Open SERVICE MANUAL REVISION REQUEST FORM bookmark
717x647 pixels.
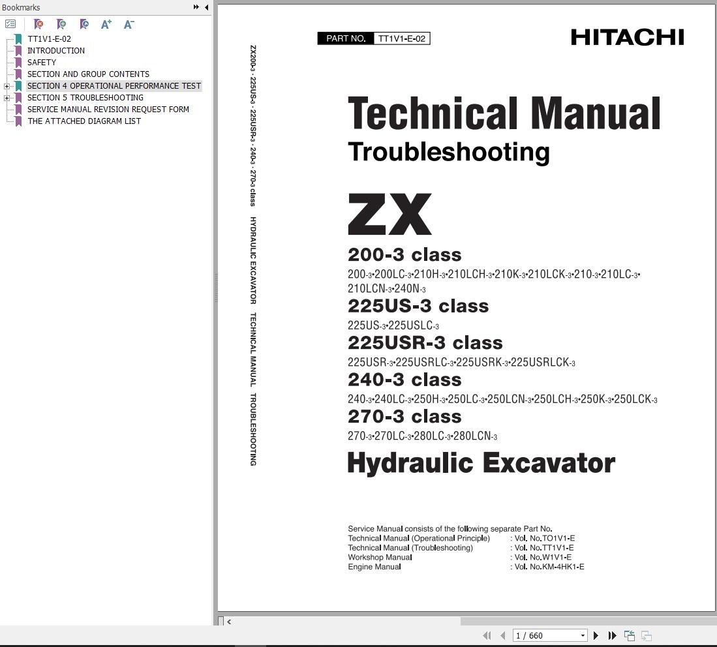click(x=108, y=110)
